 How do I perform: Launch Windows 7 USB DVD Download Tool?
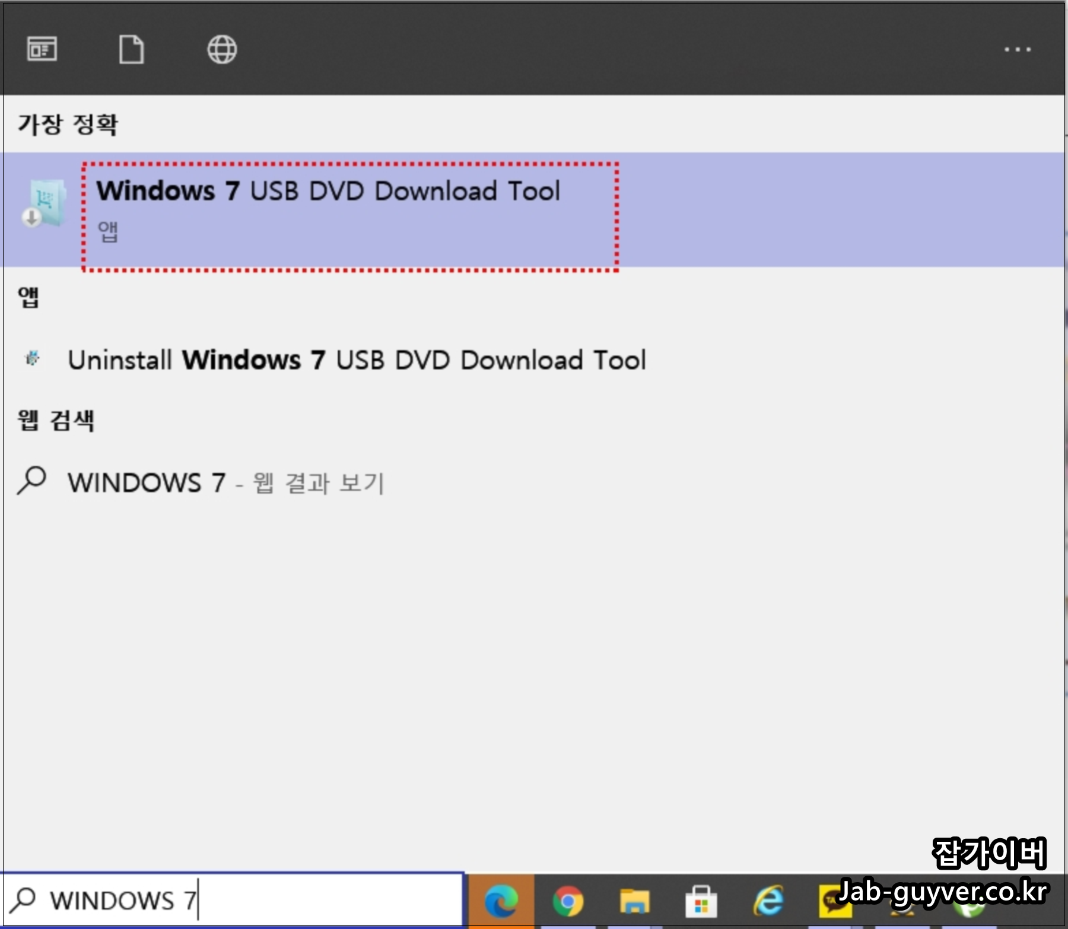[x=532, y=209]
